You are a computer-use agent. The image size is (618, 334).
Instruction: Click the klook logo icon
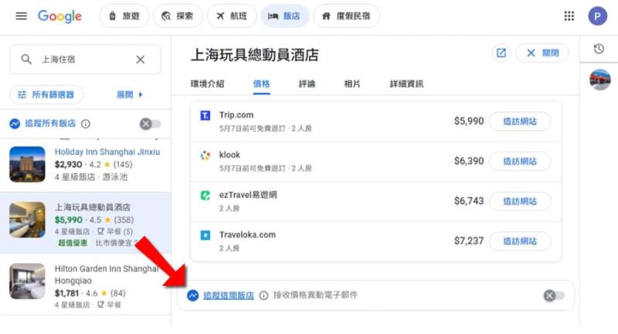click(205, 155)
